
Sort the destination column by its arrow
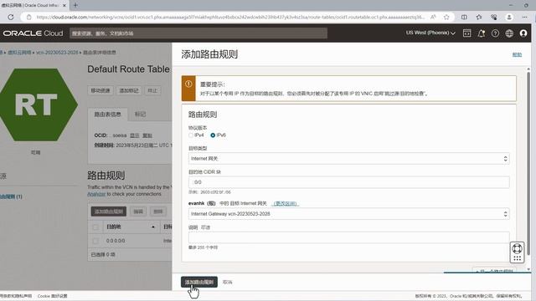153,227
